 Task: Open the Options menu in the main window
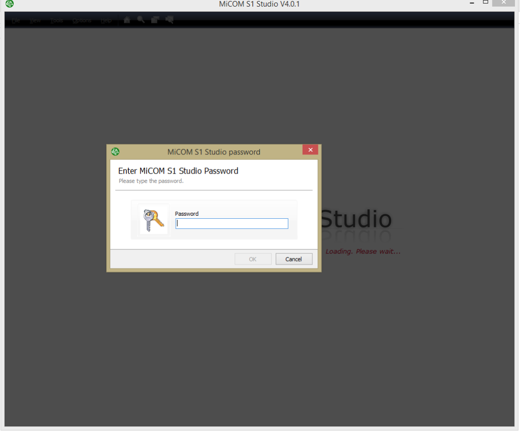tap(82, 20)
